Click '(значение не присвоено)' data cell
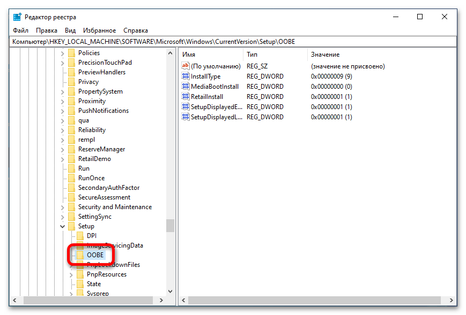This screenshot has height=315, width=466. [x=347, y=66]
